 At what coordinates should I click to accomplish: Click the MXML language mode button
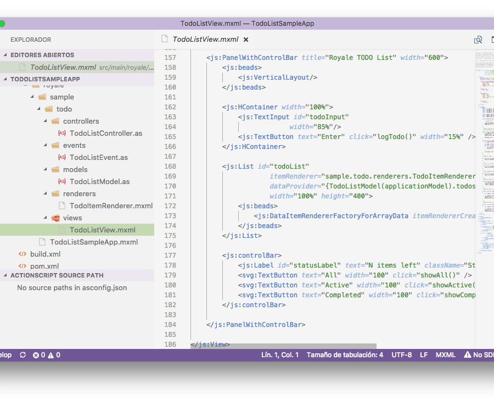click(445, 355)
